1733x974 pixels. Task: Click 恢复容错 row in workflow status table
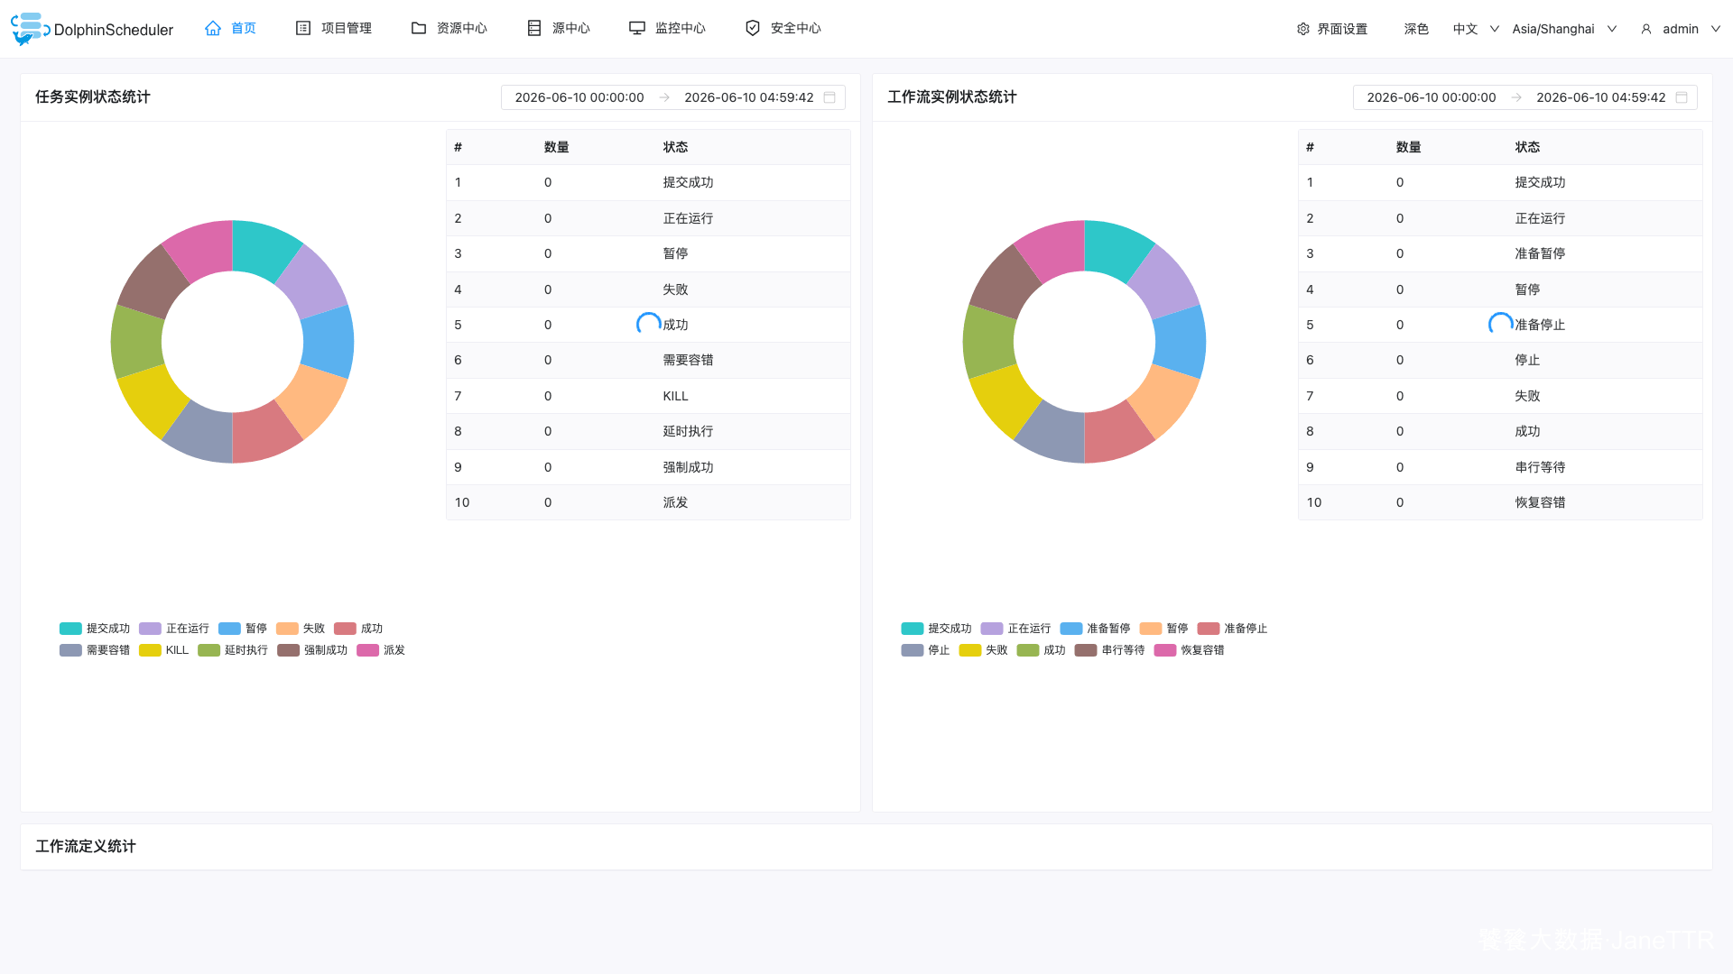tap(1500, 502)
